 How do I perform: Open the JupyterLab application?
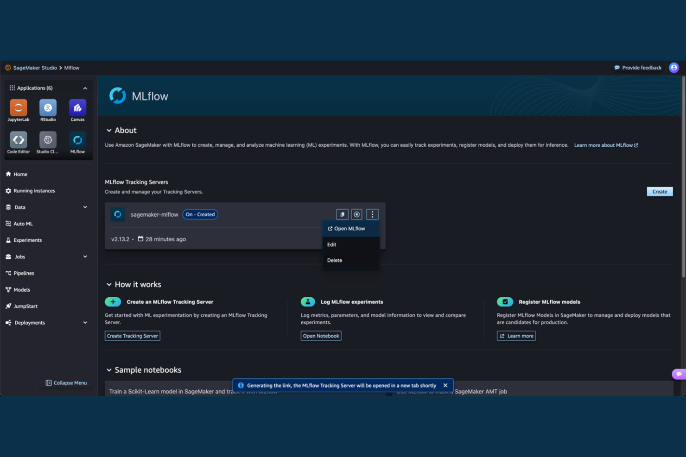[x=19, y=110]
